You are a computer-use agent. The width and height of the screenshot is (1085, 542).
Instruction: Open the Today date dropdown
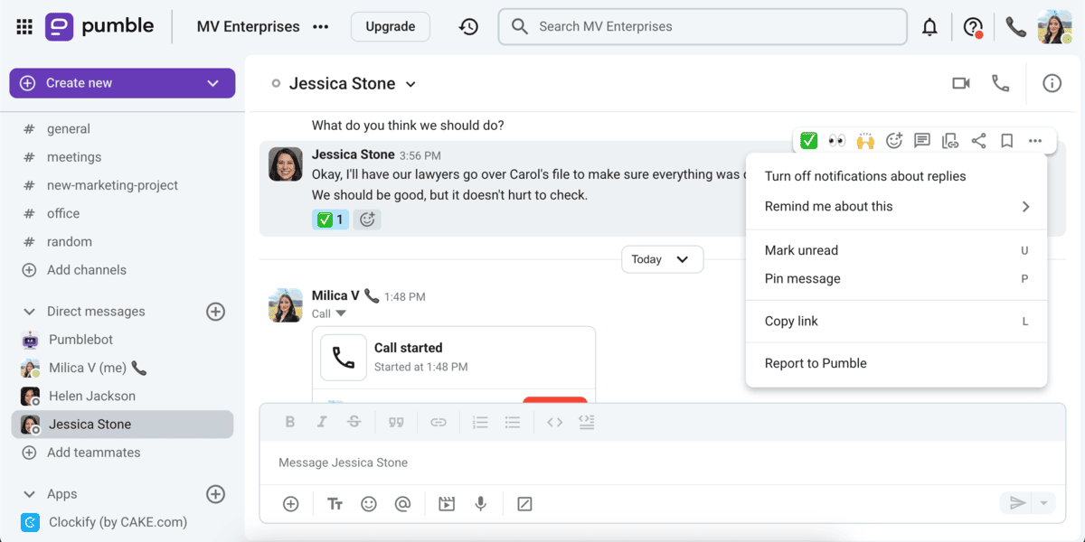point(662,259)
